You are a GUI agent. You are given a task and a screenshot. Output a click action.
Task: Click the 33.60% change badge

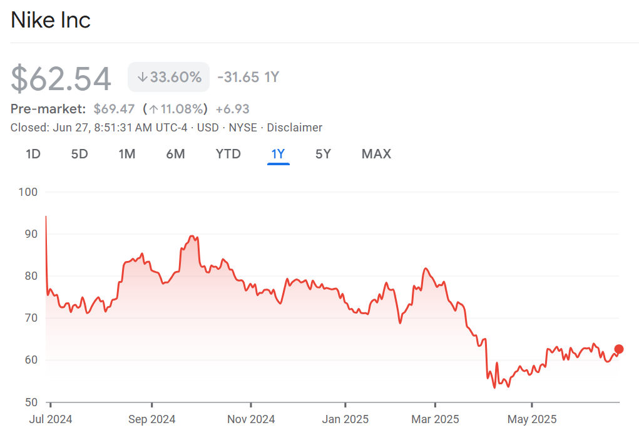pos(169,78)
